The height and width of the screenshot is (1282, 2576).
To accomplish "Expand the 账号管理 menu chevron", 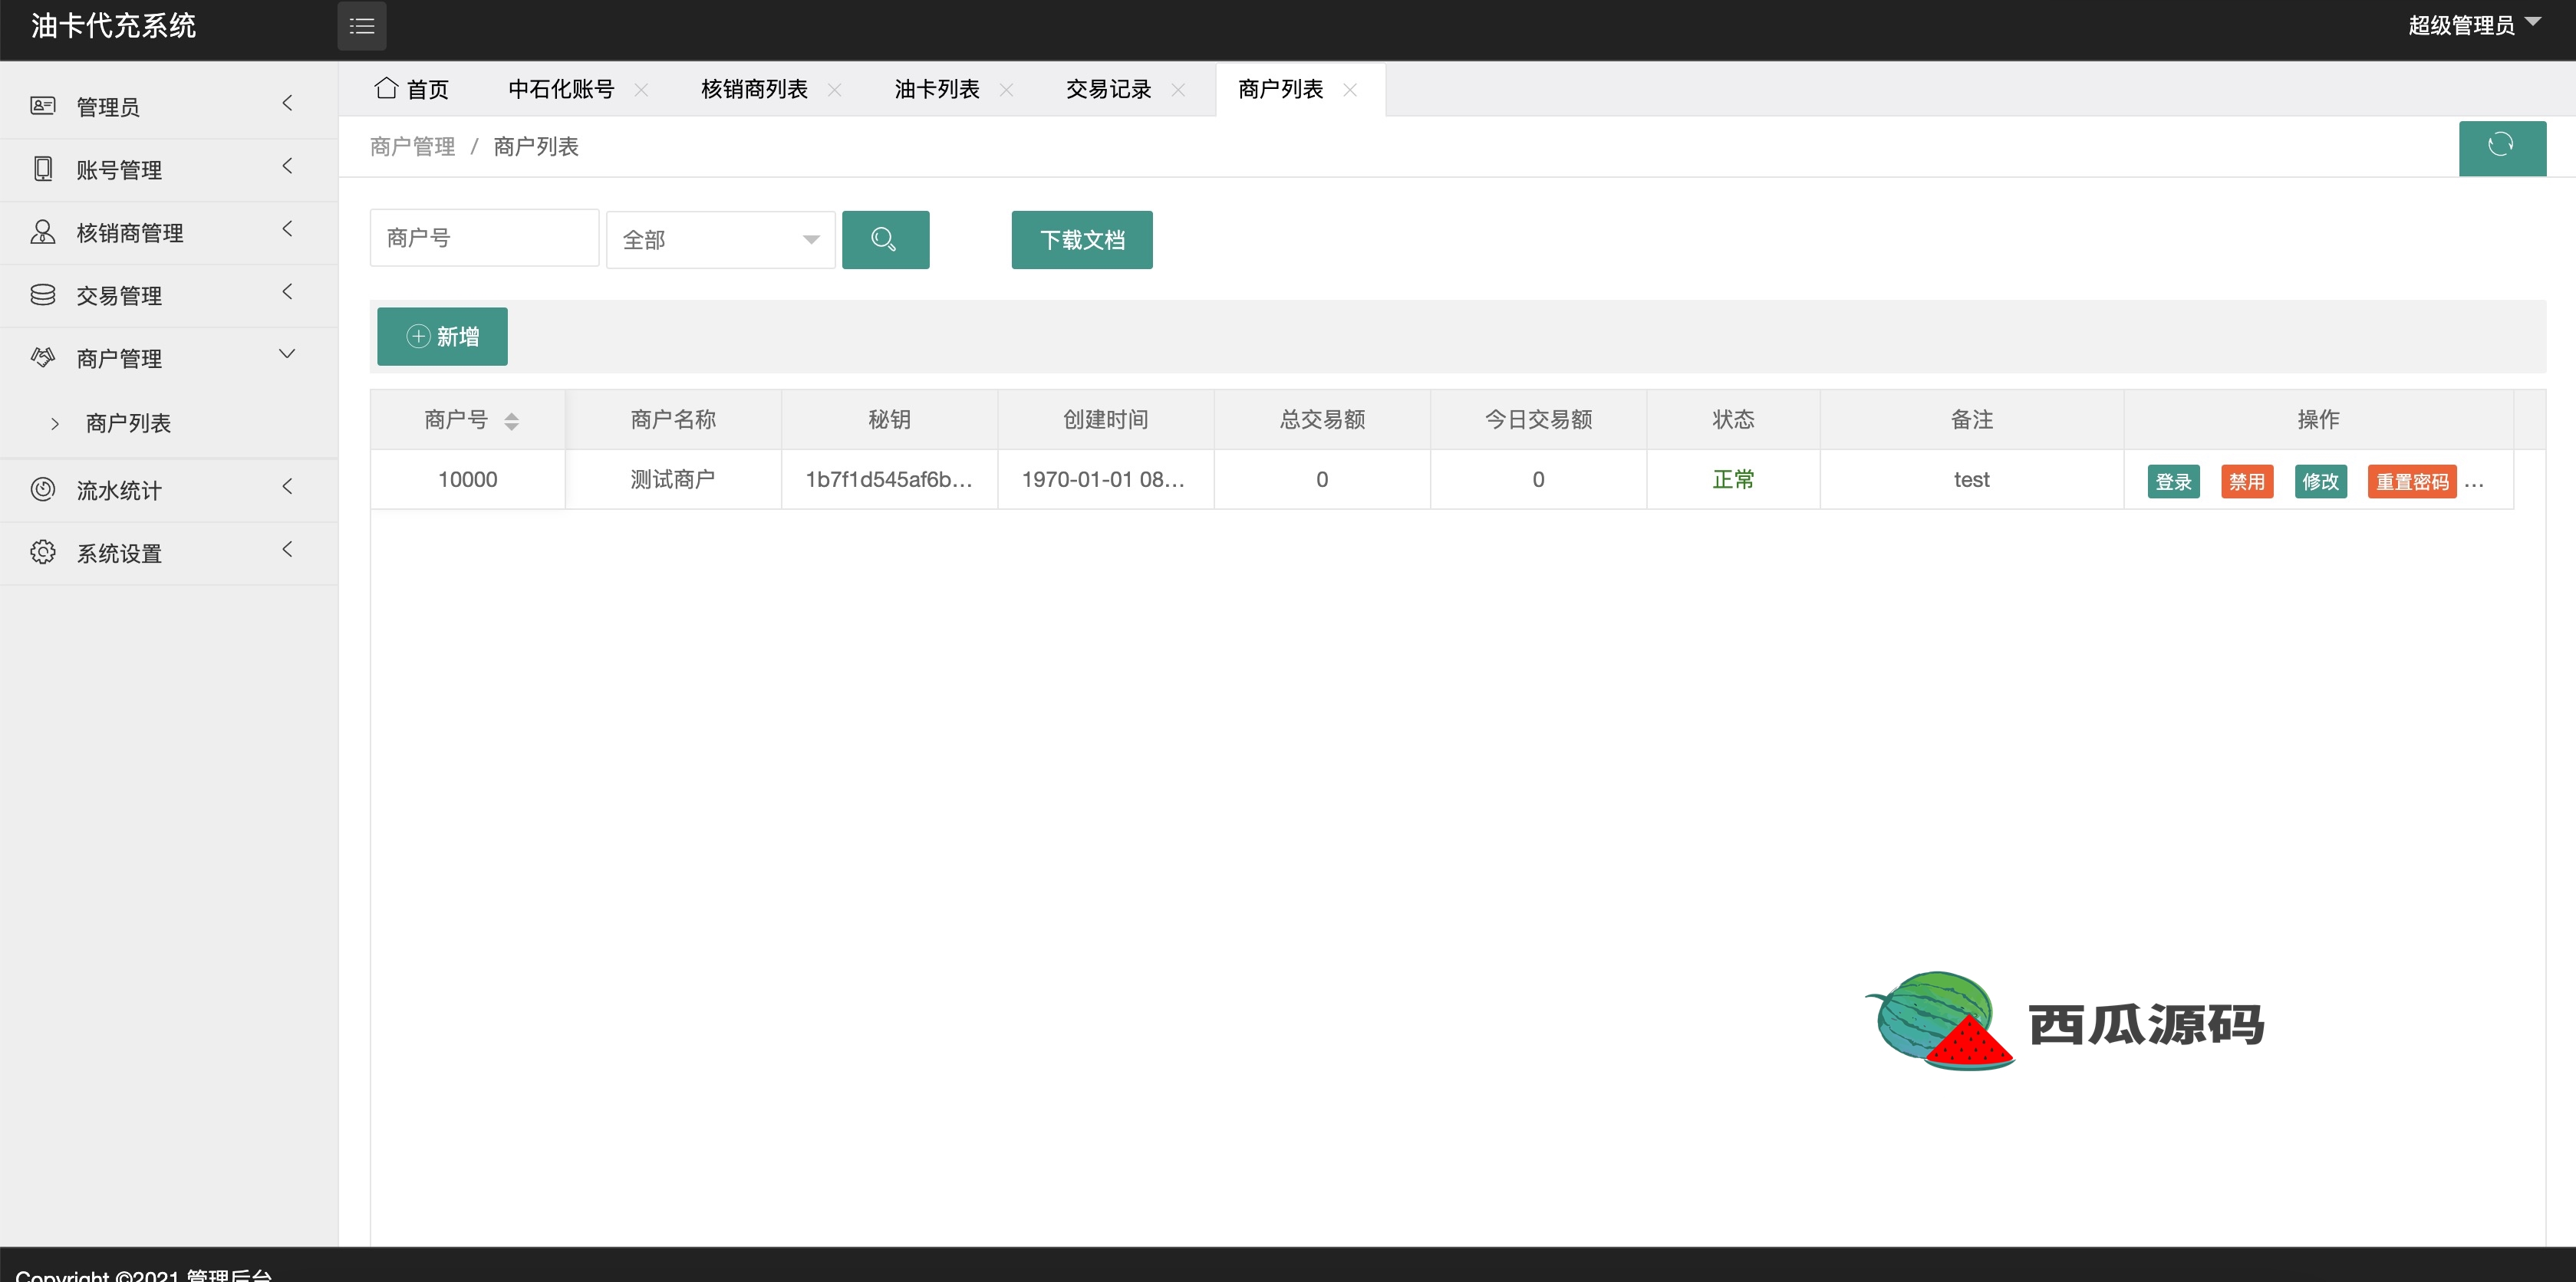I will tap(287, 166).
